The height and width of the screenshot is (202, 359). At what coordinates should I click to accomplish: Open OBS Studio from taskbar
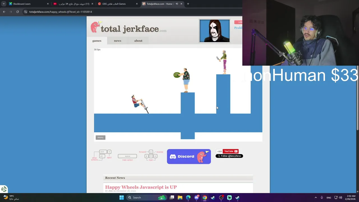pos(221,198)
